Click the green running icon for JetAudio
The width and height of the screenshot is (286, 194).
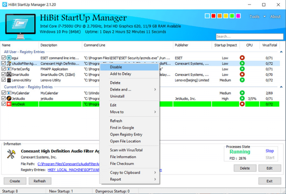242,99
